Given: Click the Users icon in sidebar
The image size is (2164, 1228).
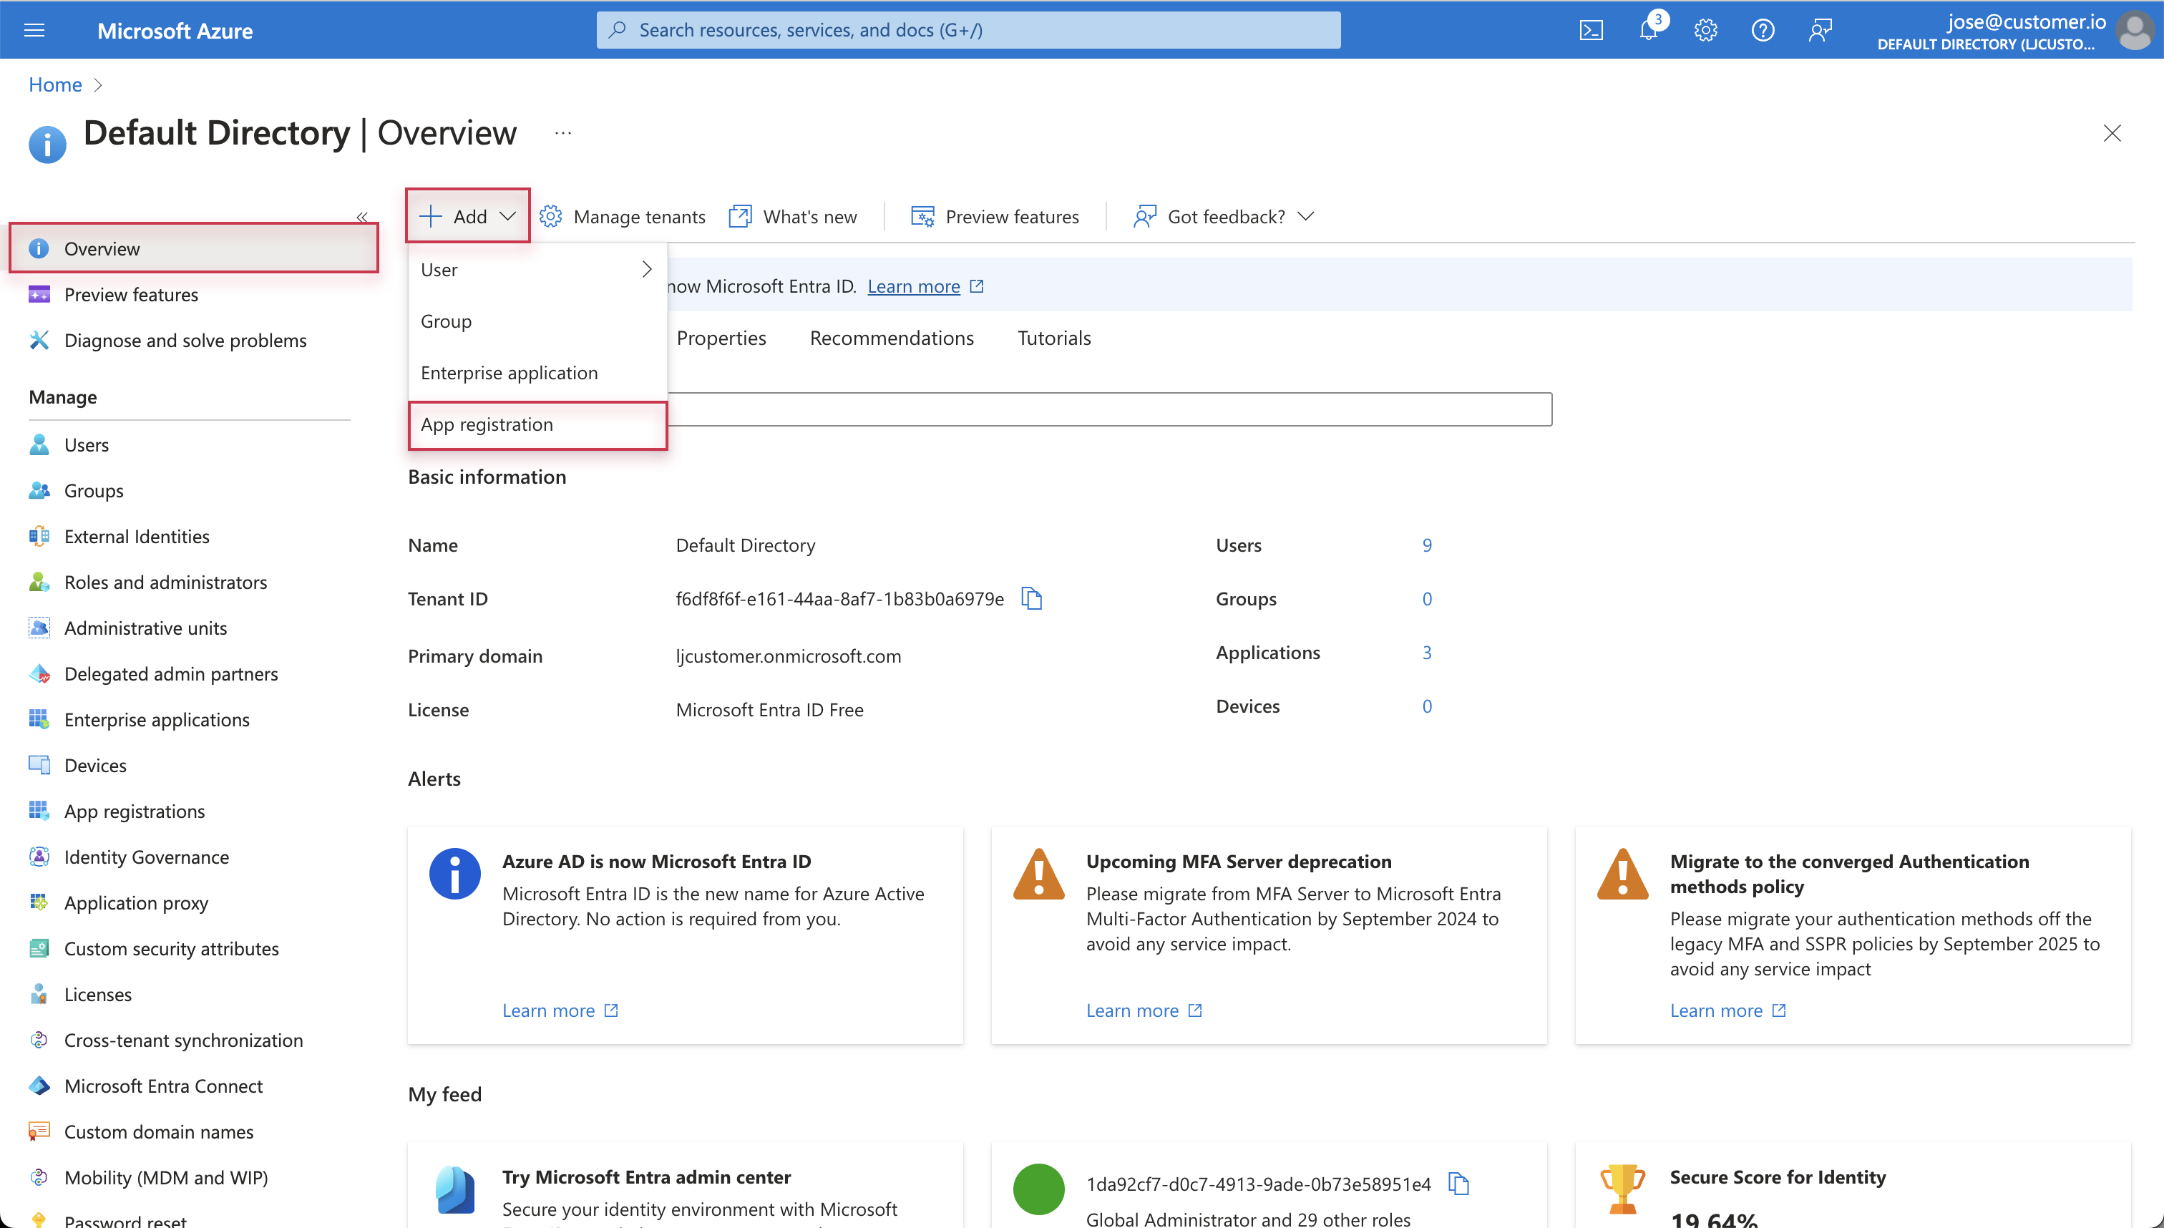Looking at the screenshot, I should (x=39, y=444).
